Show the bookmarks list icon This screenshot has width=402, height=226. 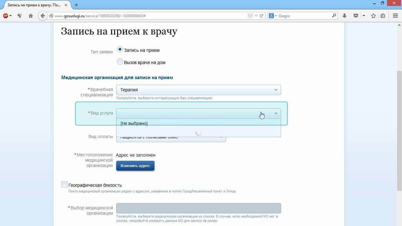(383, 16)
